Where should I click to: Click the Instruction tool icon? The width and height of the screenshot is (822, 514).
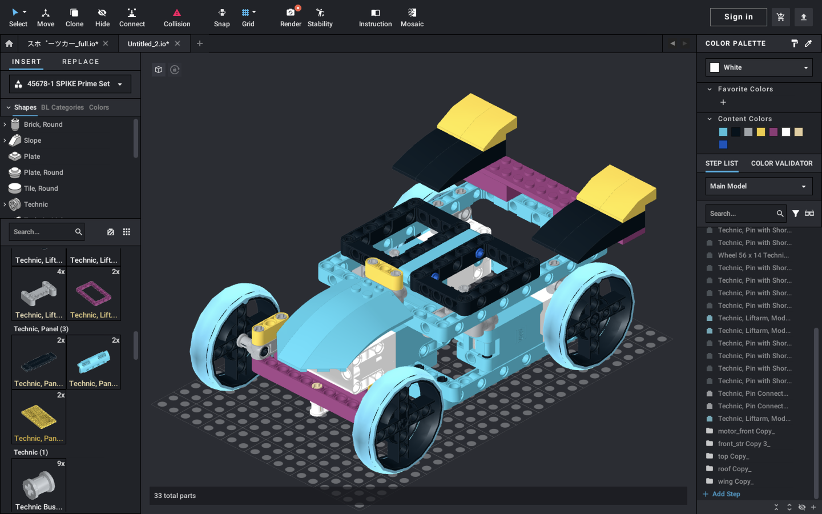tap(375, 17)
